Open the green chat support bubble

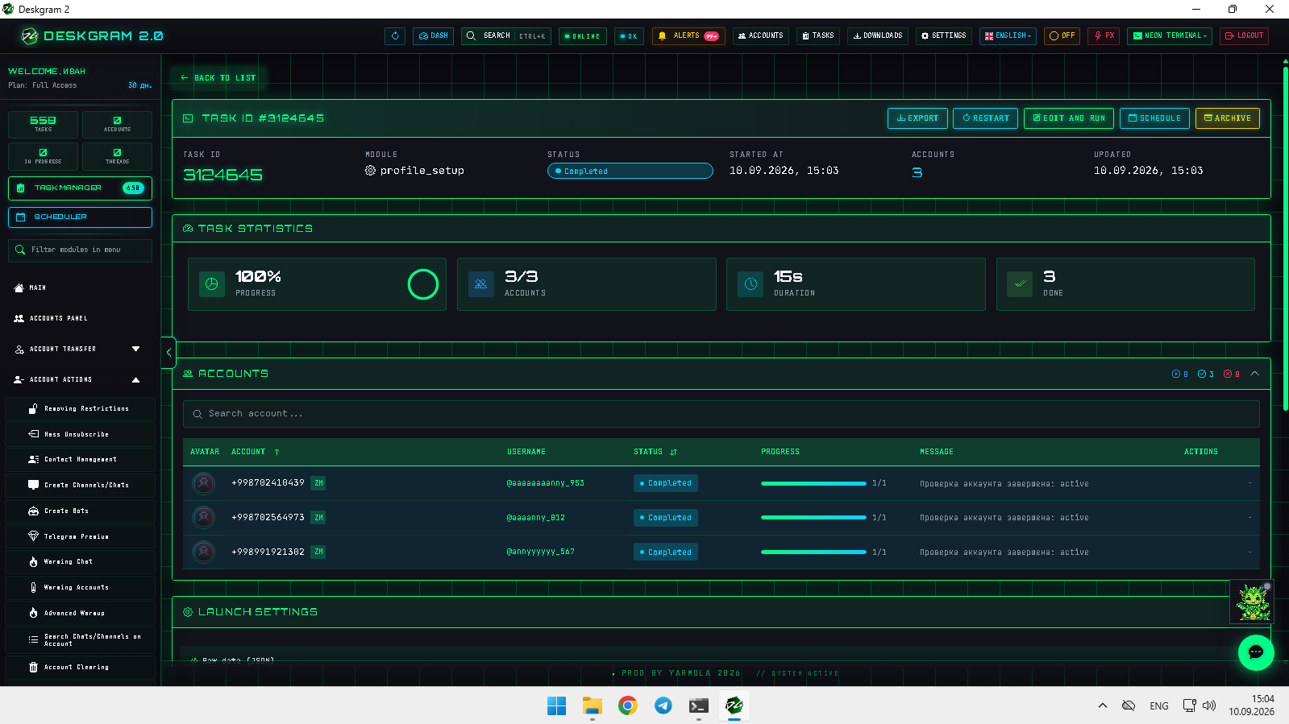1256,652
